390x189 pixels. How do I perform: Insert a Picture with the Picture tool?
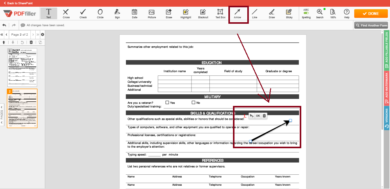152,13
